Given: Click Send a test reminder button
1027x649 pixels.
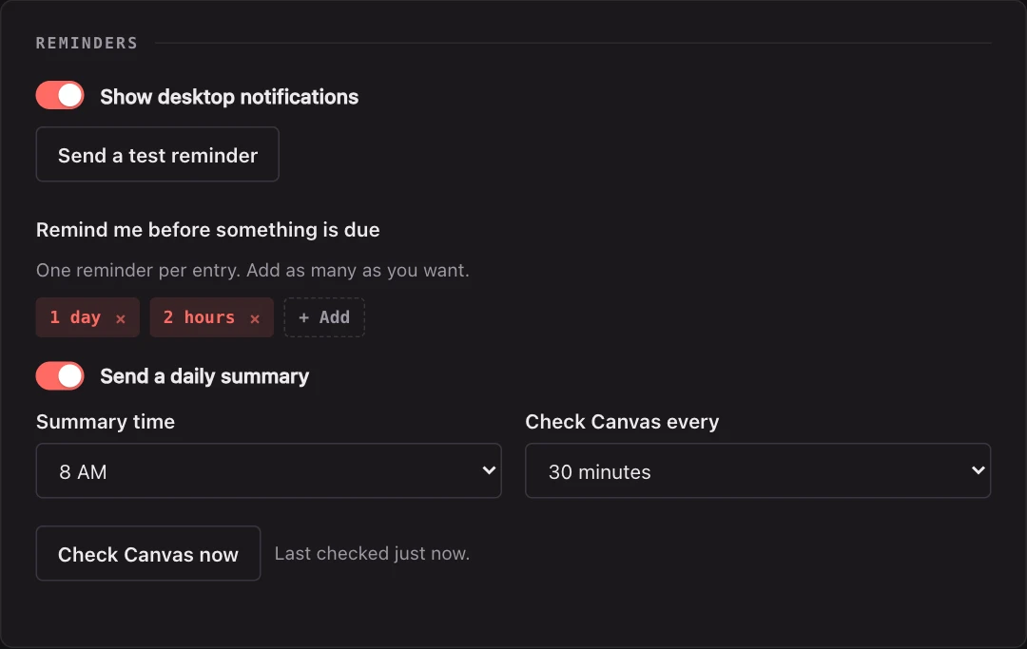Looking at the screenshot, I should [x=157, y=154].
